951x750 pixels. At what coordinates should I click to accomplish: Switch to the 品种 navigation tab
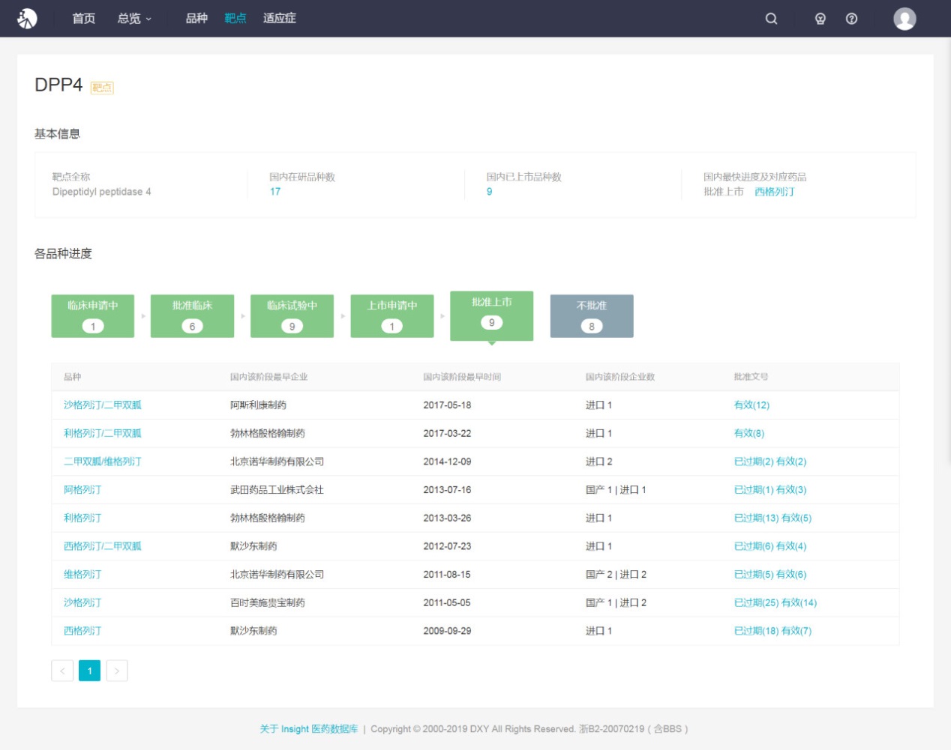point(196,19)
